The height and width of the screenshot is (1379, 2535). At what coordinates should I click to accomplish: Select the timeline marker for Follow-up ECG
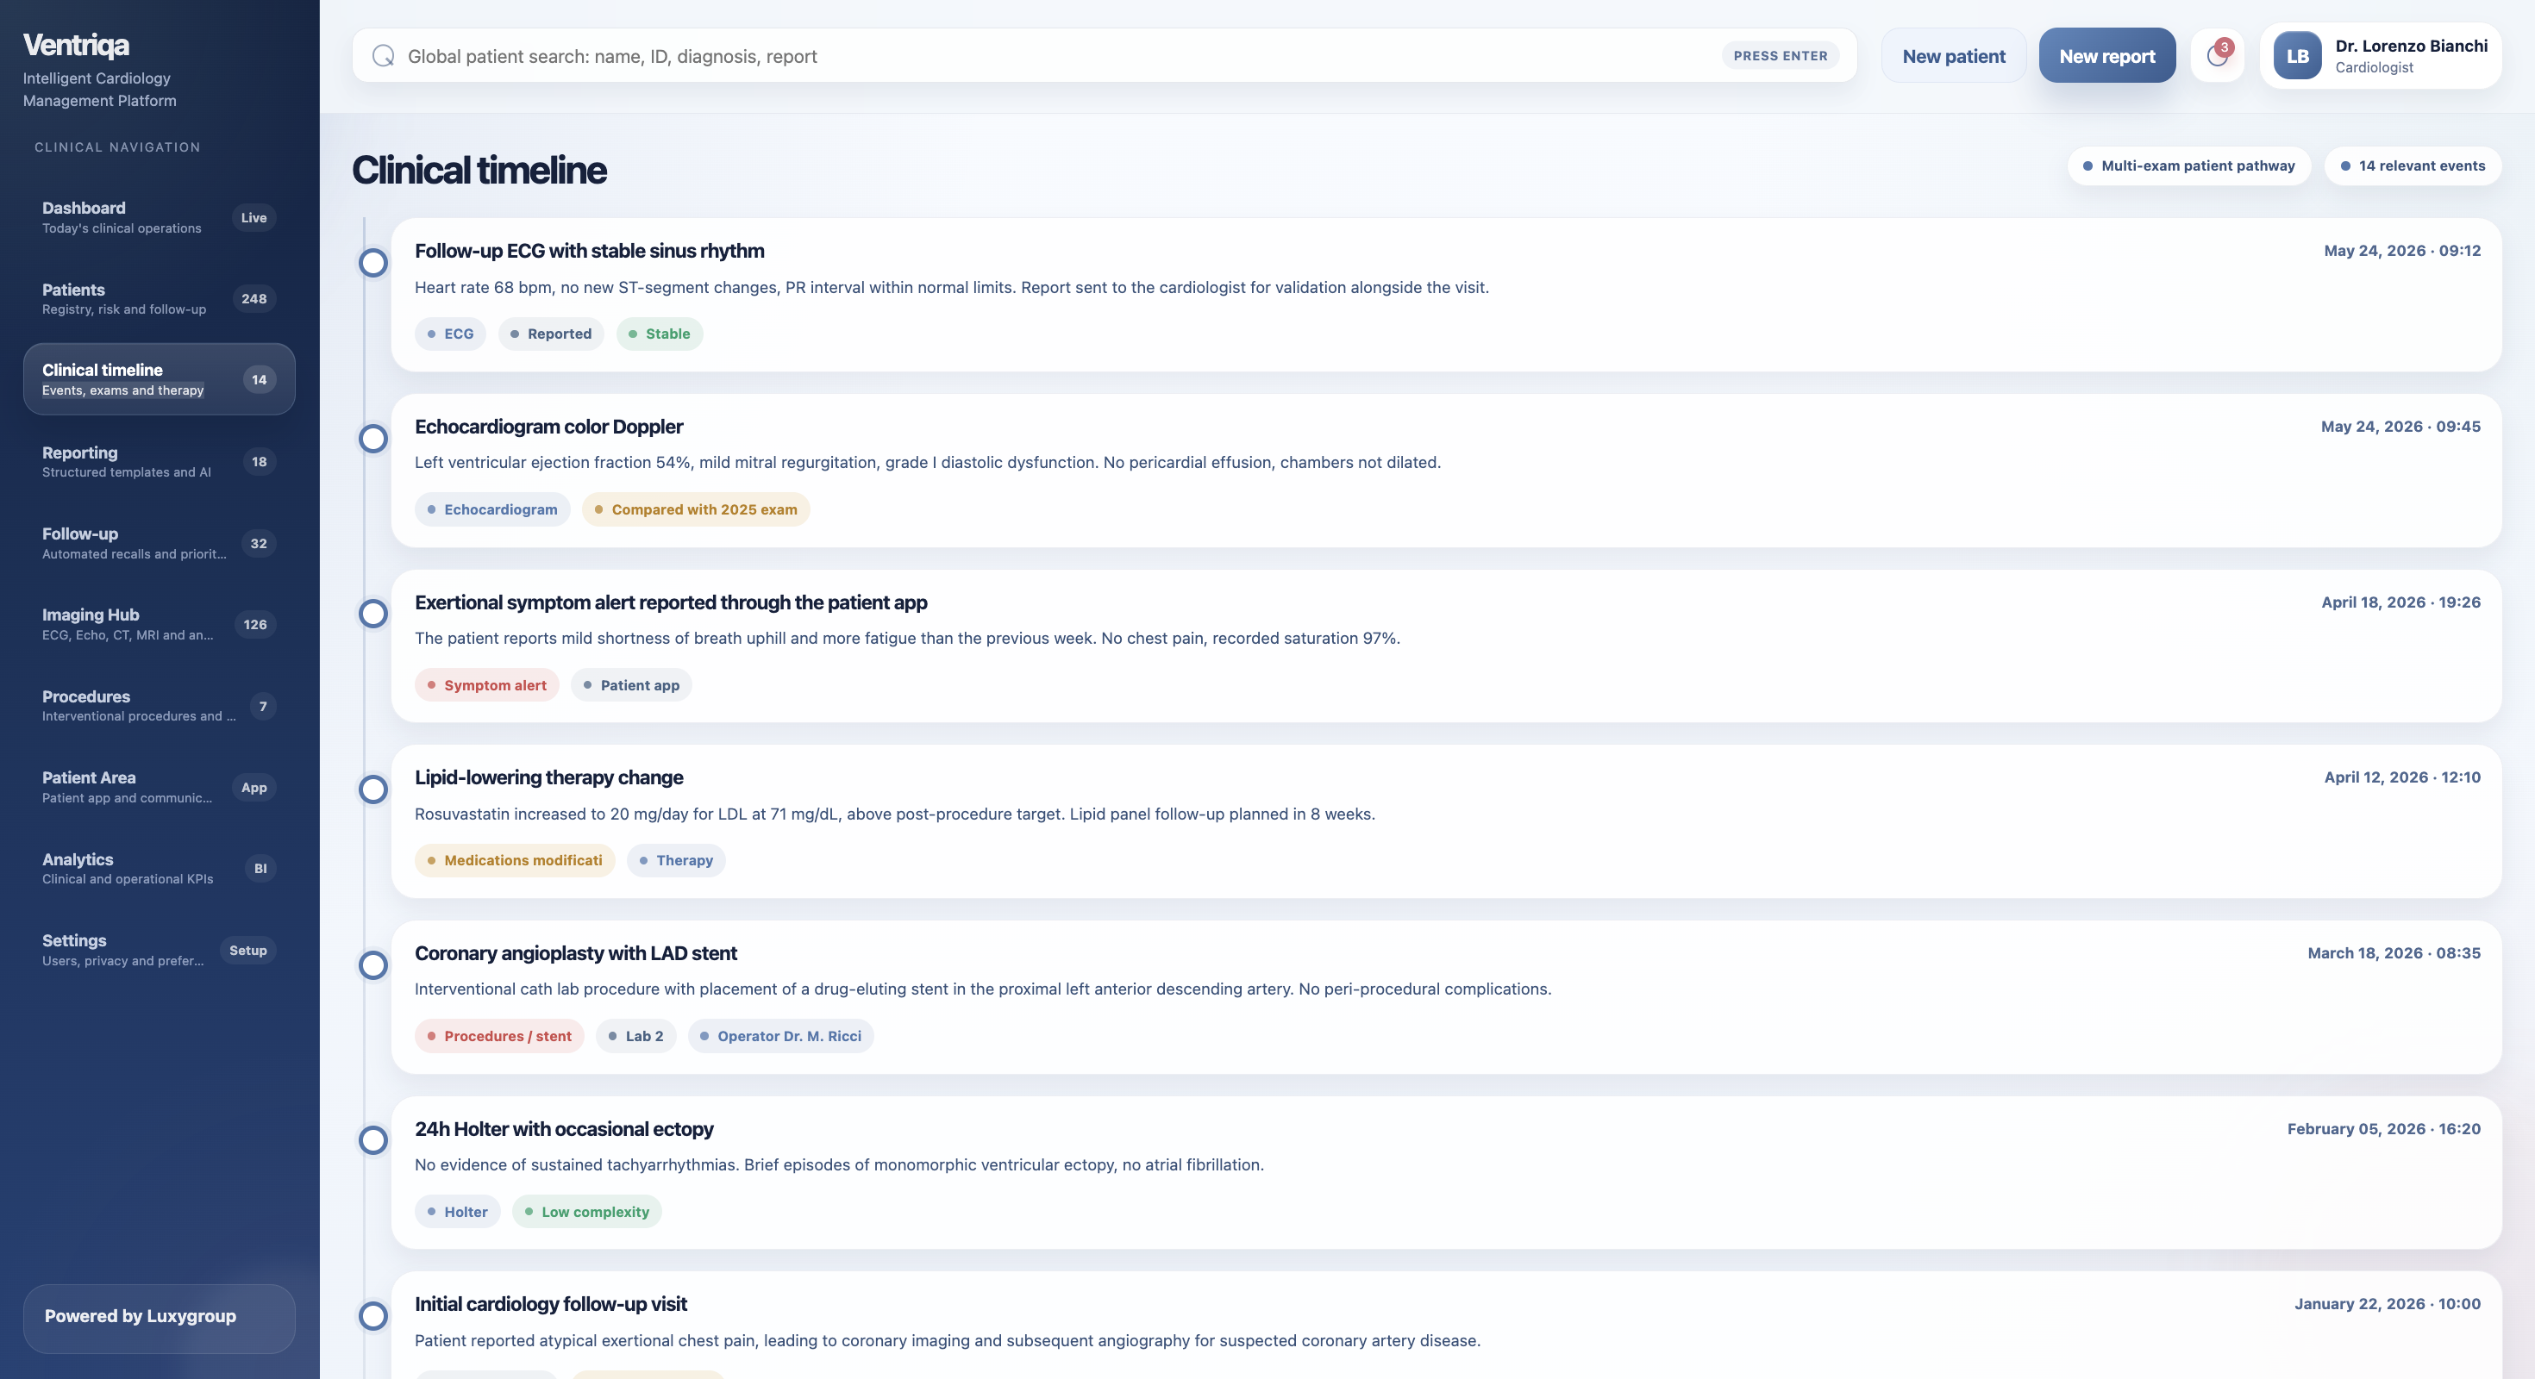373,263
